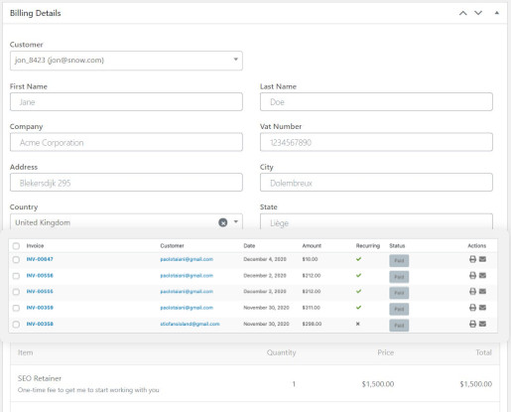The height and width of the screenshot is (412, 511).
Task: Click the $298.00 amount
Action: (312, 324)
